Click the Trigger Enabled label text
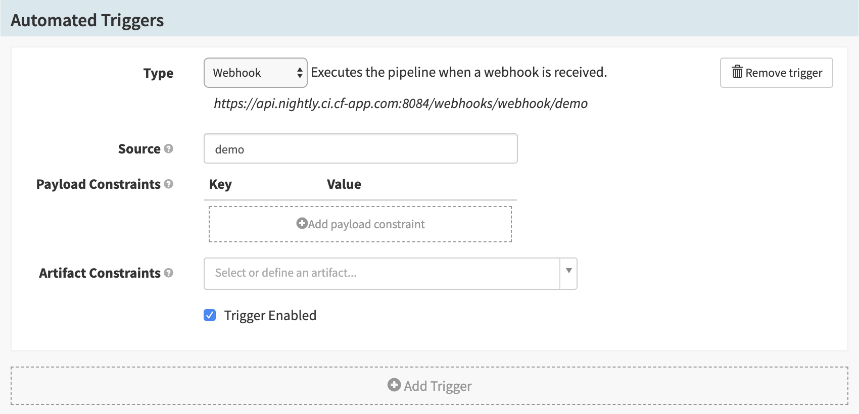This screenshot has height=414, width=859. [x=270, y=316]
